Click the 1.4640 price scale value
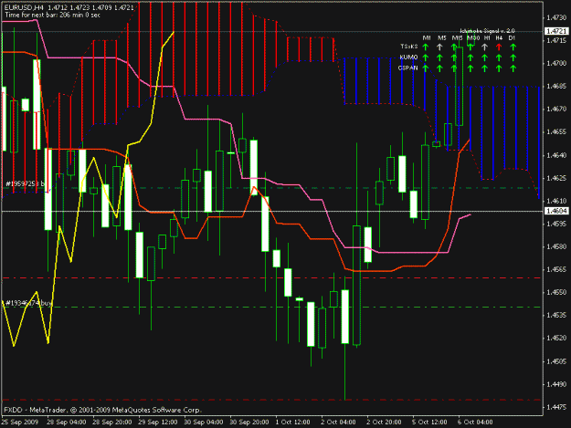 click(x=556, y=155)
